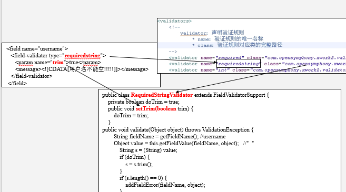Click 'public void validate(Object object)' line
Image resolution: width=346 pixels, height=192 pixels.
pyautogui.click(x=178, y=129)
